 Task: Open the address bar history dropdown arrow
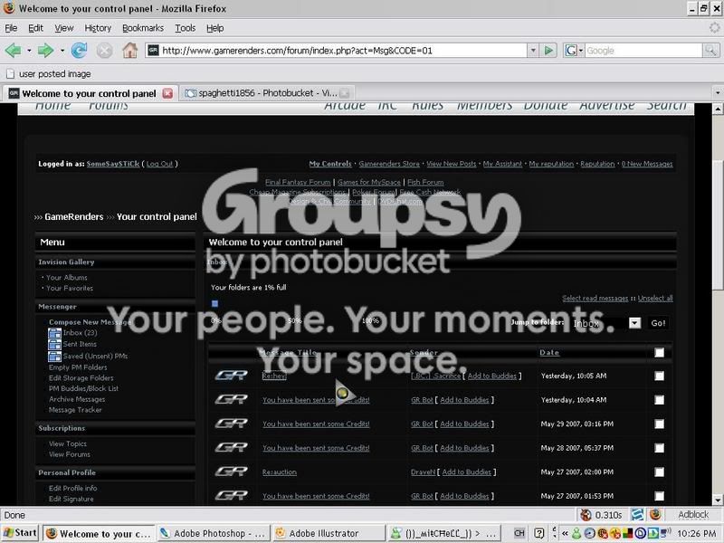coord(533,50)
